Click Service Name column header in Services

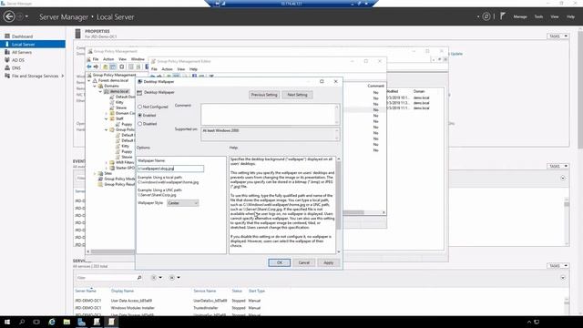(x=204, y=291)
